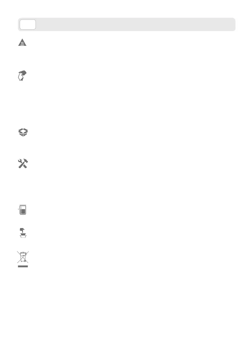Click the right end of the gray header bar
This screenshot has height=359, width=250.
click(x=232, y=24)
